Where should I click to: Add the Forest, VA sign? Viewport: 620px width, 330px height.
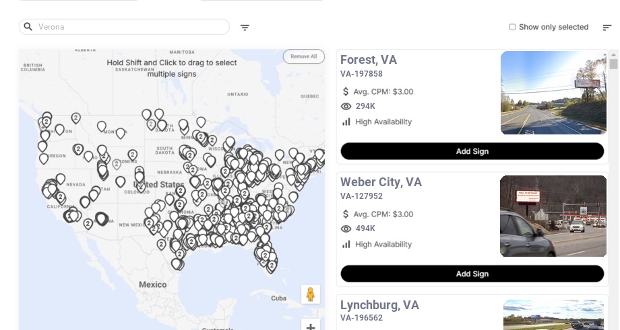click(472, 151)
